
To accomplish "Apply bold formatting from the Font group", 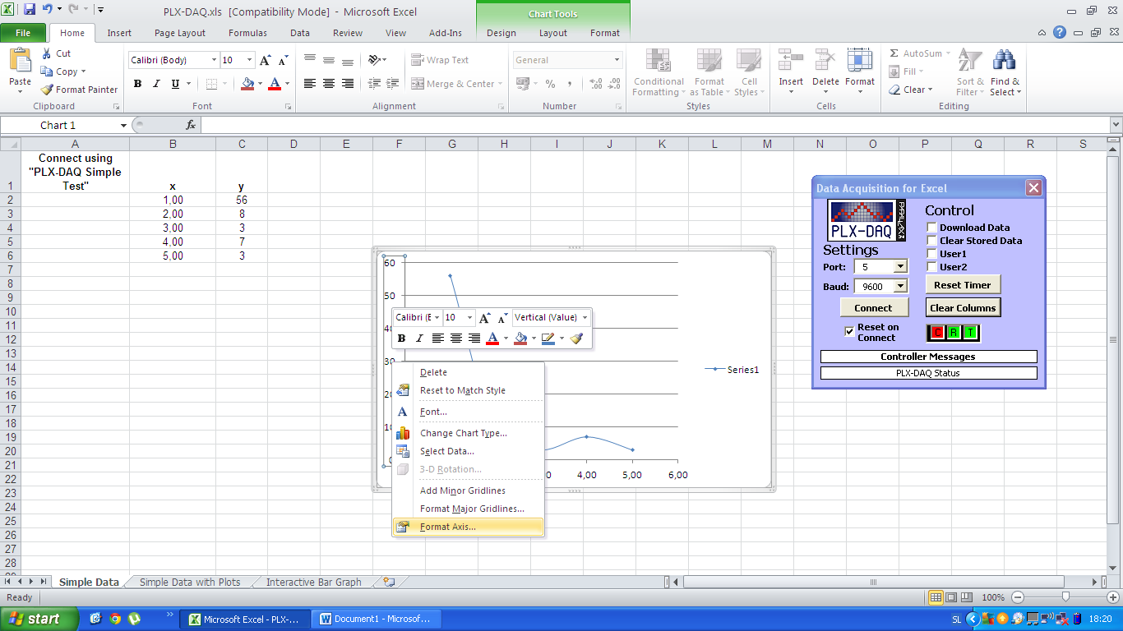I will (x=137, y=83).
